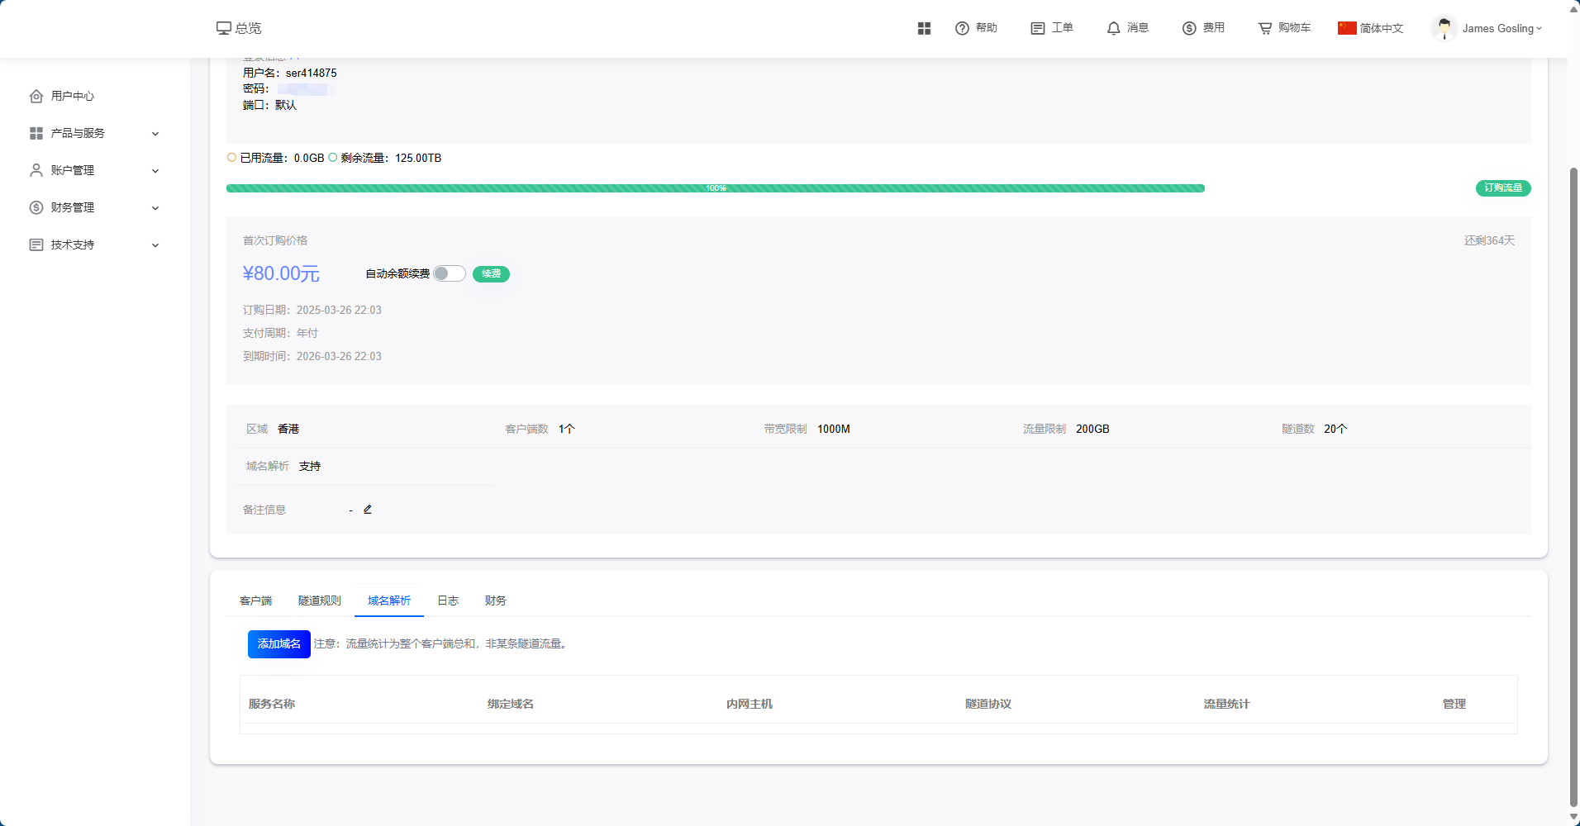Click the 剩余流量 125.00TB value

coord(418,158)
